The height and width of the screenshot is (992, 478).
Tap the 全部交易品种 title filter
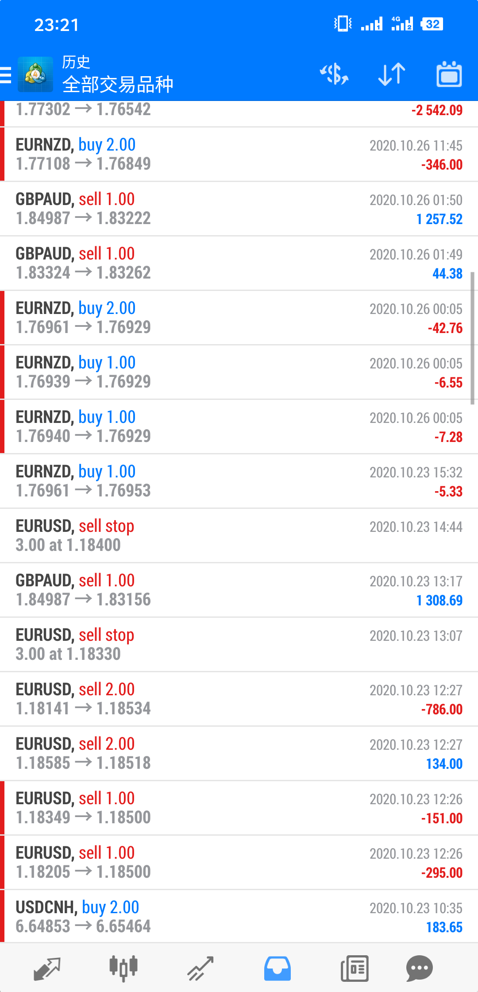point(118,84)
